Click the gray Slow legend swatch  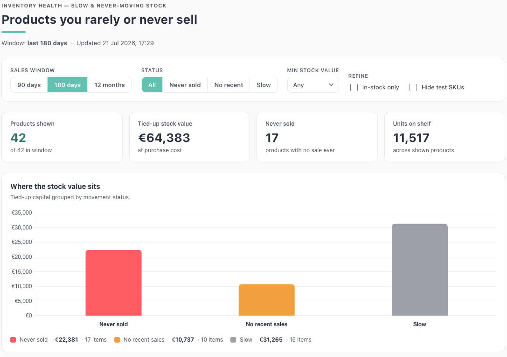(233, 340)
